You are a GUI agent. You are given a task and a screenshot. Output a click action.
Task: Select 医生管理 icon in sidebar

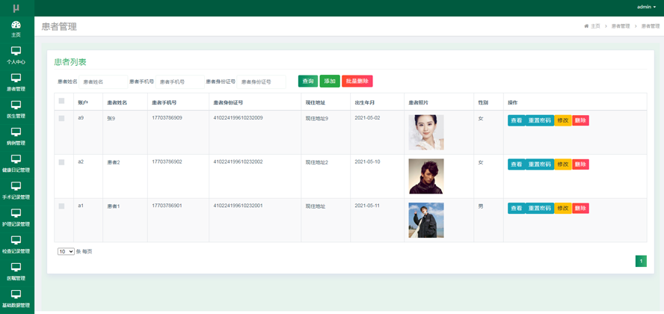16,105
